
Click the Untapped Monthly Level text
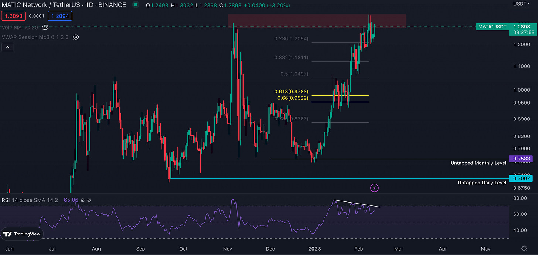[478, 163]
